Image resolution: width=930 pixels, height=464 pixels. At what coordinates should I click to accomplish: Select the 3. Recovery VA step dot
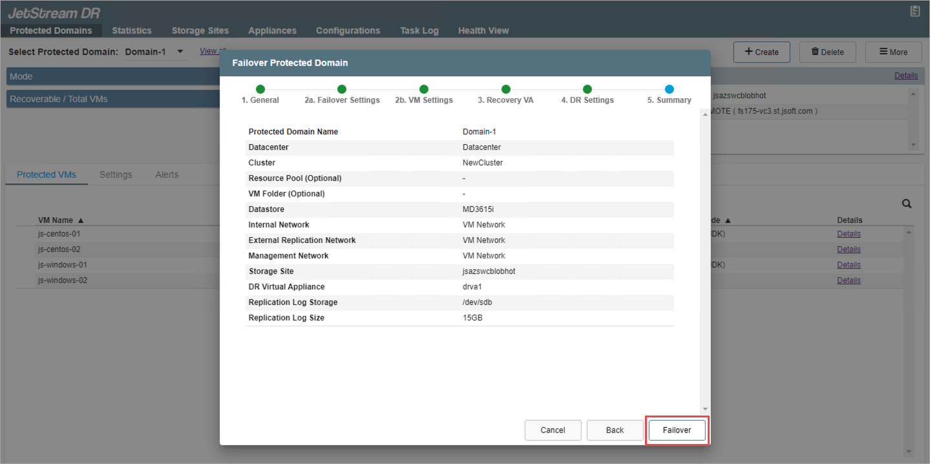[x=505, y=89]
